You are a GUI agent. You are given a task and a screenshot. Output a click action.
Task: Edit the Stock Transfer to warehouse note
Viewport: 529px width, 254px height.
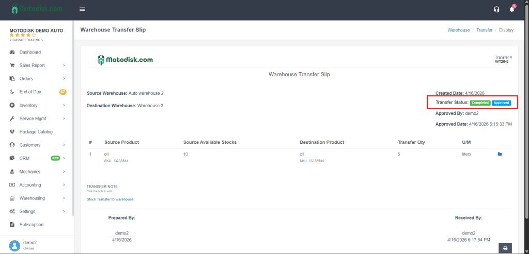click(x=110, y=199)
